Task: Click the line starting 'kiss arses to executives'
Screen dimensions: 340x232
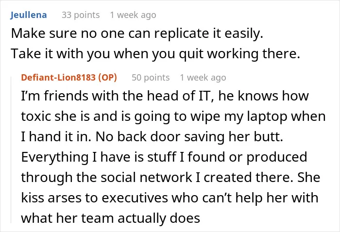Action: click(170, 198)
